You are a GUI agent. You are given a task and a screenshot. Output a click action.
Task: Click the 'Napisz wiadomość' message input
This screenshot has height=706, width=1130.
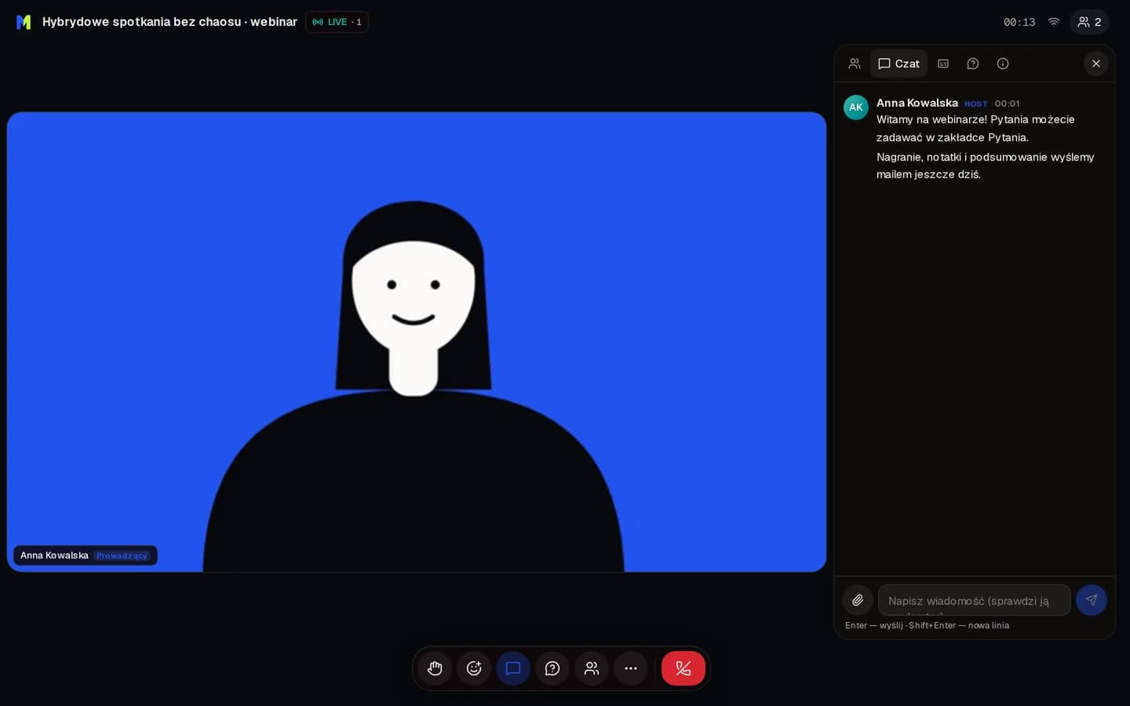click(975, 600)
